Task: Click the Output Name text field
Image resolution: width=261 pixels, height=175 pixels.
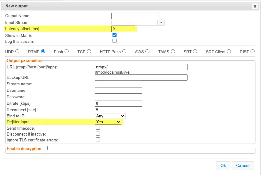Action: [x=135, y=16]
